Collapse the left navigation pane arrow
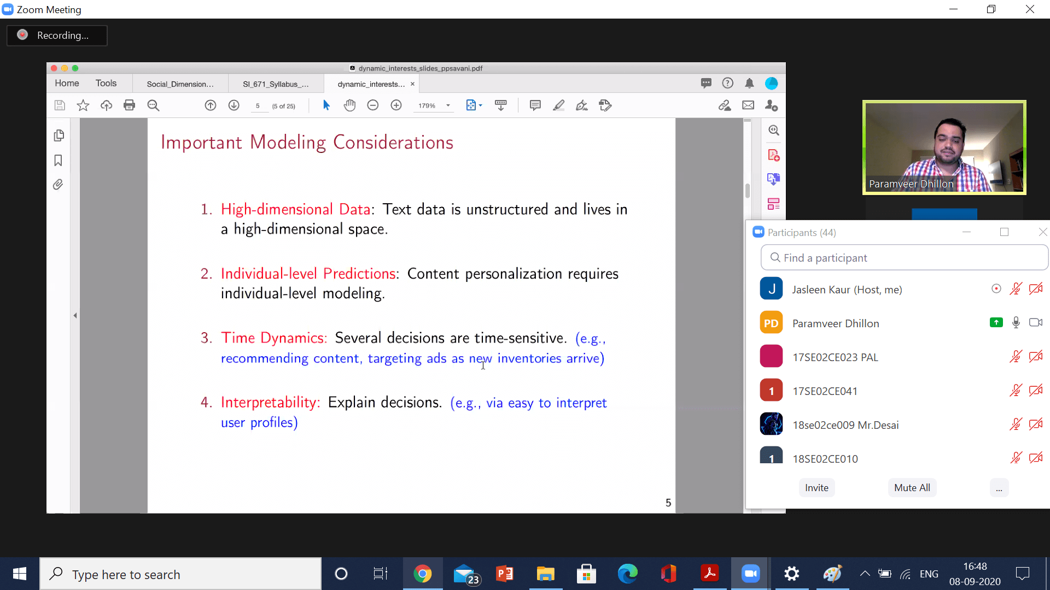The height and width of the screenshot is (590, 1050). [75, 315]
